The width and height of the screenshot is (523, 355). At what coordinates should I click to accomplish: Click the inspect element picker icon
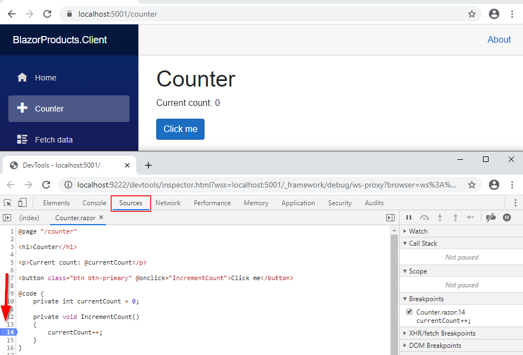pos(8,203)
